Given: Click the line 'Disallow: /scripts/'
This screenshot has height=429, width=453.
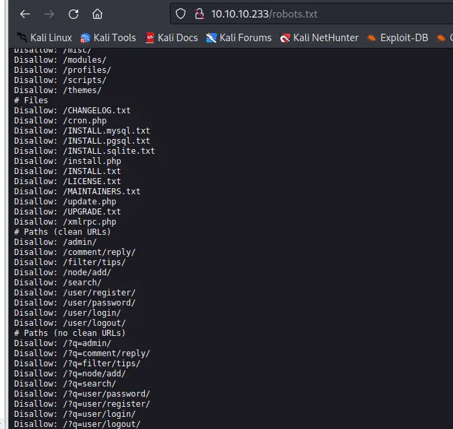Looking at the screenshot, I should coord(61,80).
